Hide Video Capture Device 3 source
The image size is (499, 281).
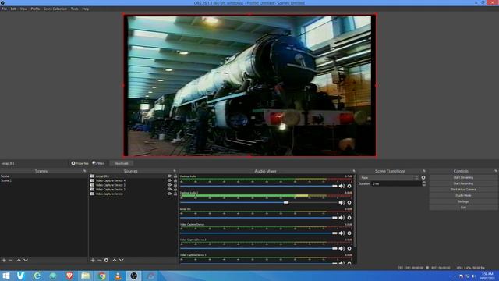pyautogui.click(x=169, y=185)
